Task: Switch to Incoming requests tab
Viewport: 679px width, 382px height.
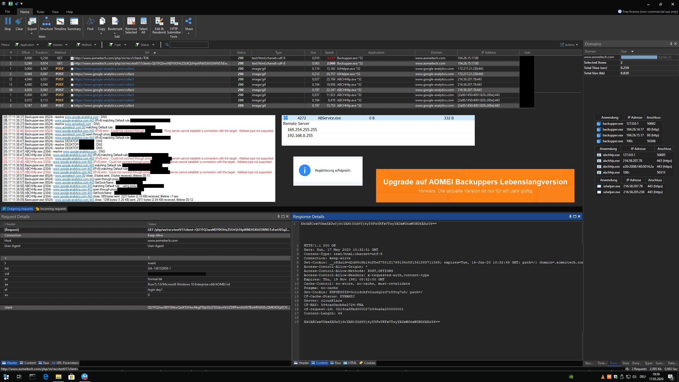Action: point(51,209)
